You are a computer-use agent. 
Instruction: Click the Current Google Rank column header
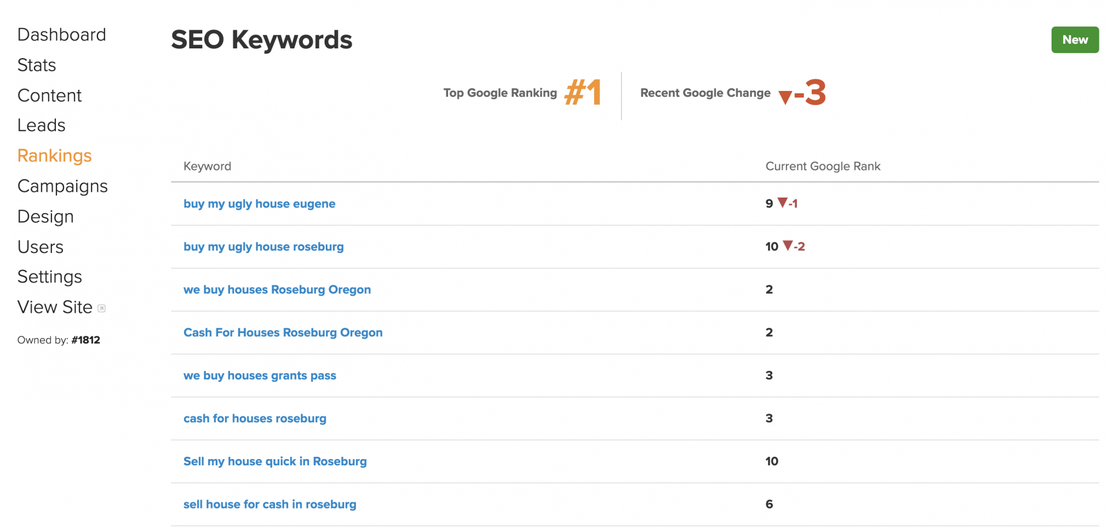[823, 166]
